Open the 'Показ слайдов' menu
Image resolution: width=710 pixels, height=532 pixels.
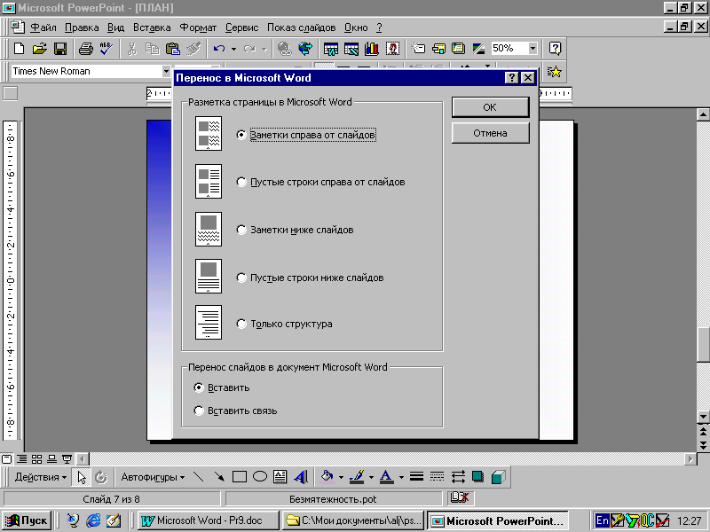[301, 27]
